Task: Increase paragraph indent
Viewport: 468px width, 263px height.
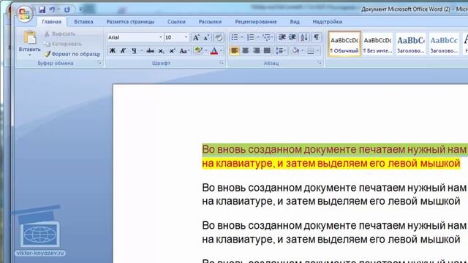Action: pos(292,37)
